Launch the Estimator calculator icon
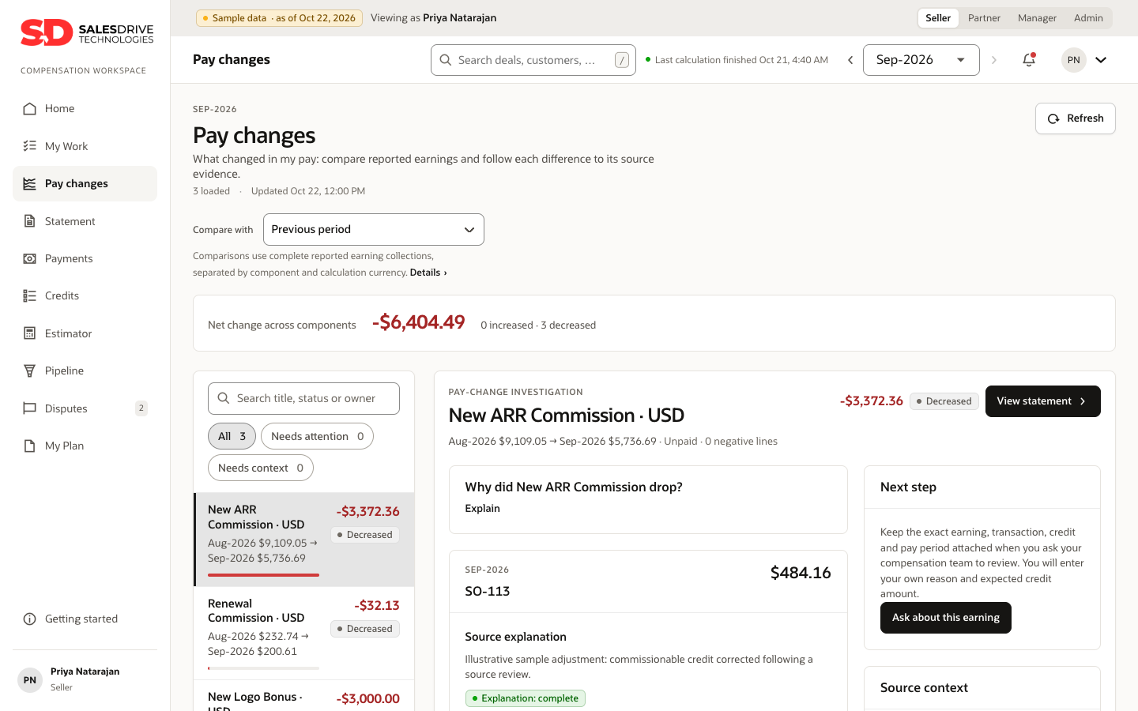This screenshot has height=711, width=1138. tap(29, 333)
